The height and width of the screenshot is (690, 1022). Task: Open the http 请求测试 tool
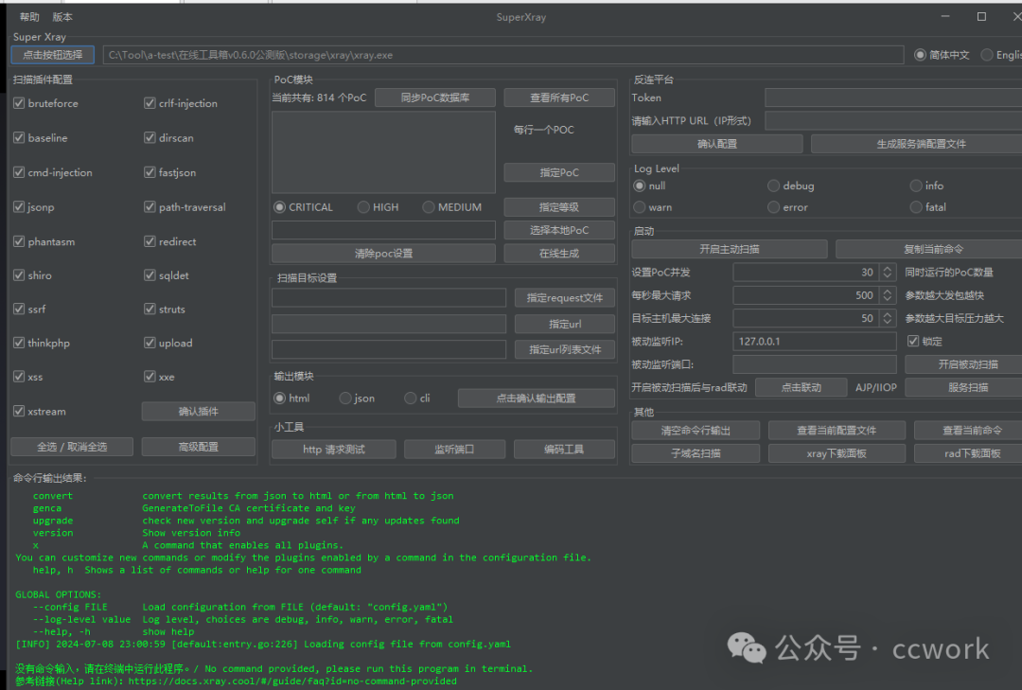point(334,450)
